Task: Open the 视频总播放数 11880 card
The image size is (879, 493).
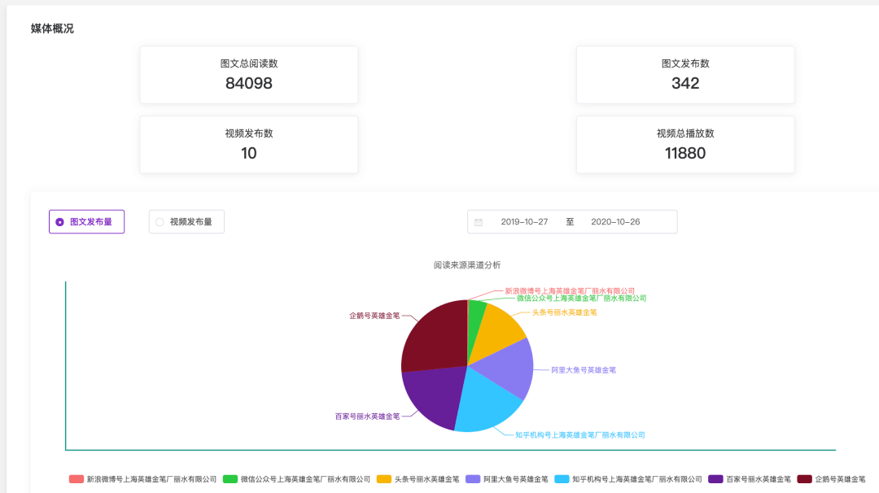Action: pyautogui.click(x=685, y=145)
